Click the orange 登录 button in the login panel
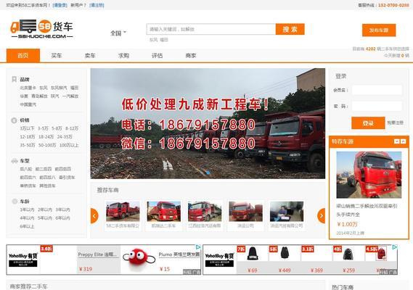The width and height of the screenshot is (413, 290). 368,123
